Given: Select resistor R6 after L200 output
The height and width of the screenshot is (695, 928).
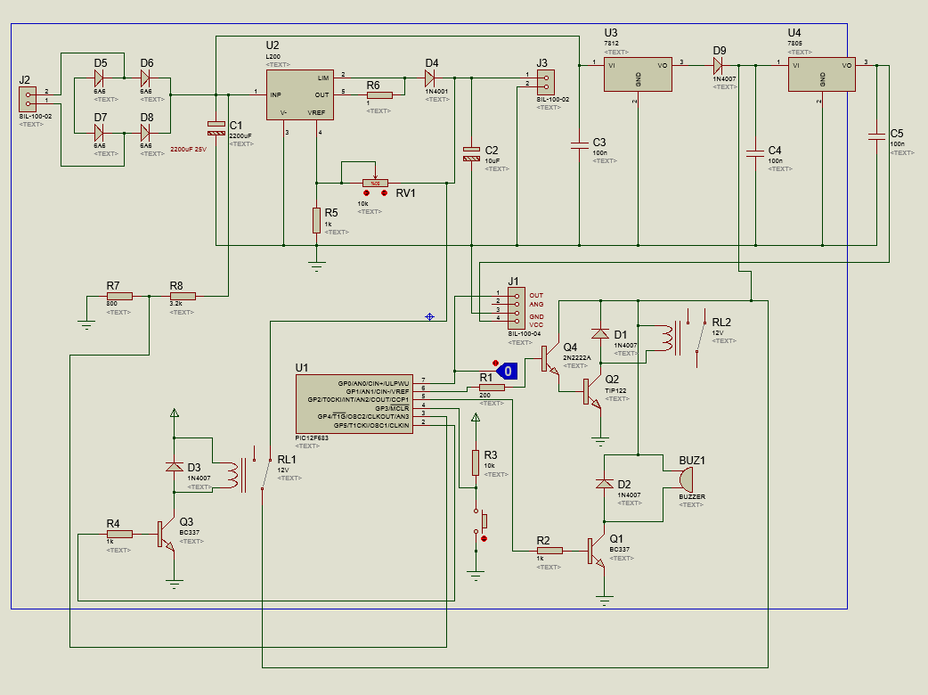Looking at the screenshot, I should pyautogui.click(x=379, y=94).
